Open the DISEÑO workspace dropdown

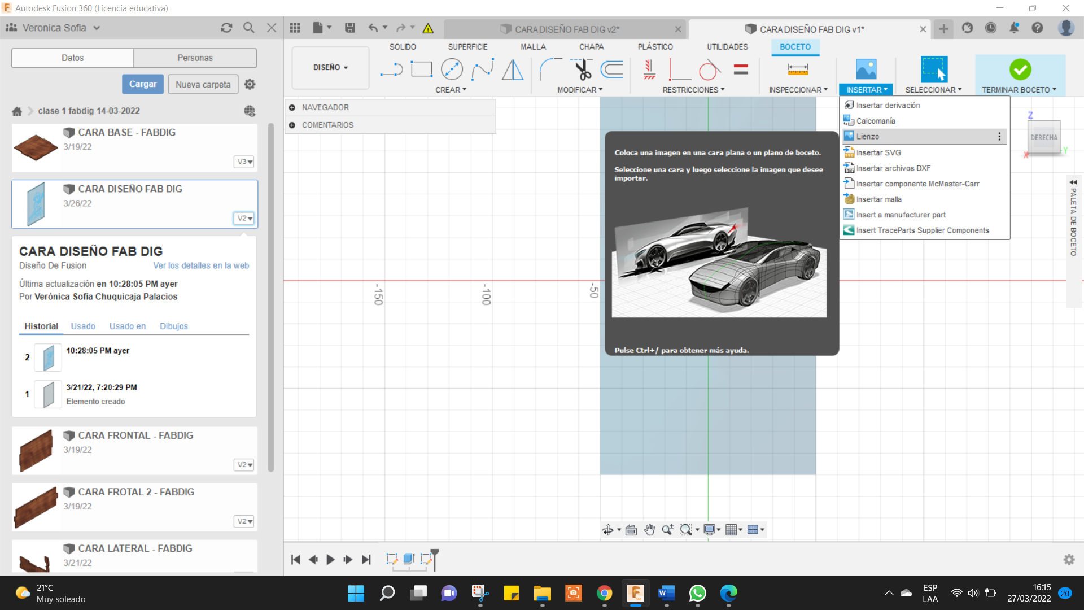[330, 68]
